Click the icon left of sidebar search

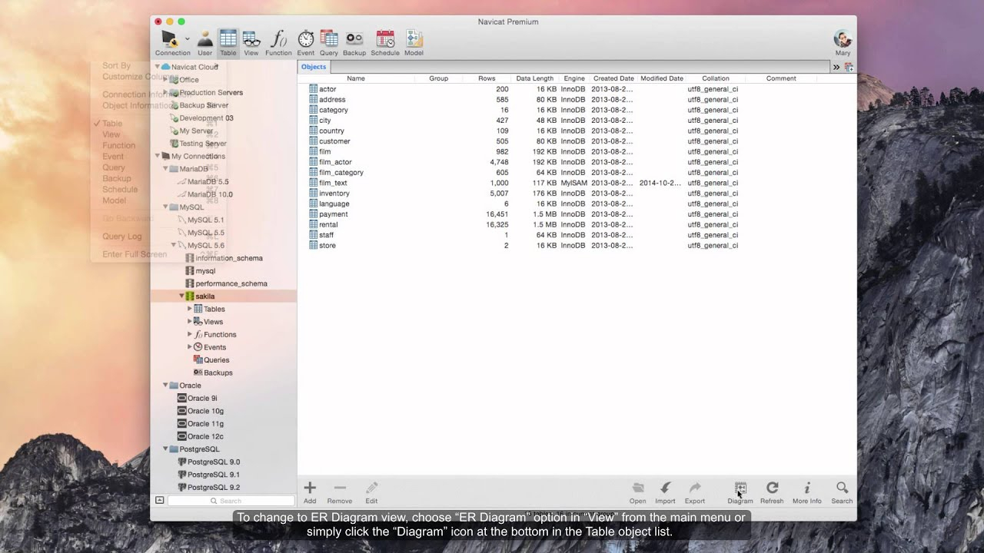pos(159,500)
